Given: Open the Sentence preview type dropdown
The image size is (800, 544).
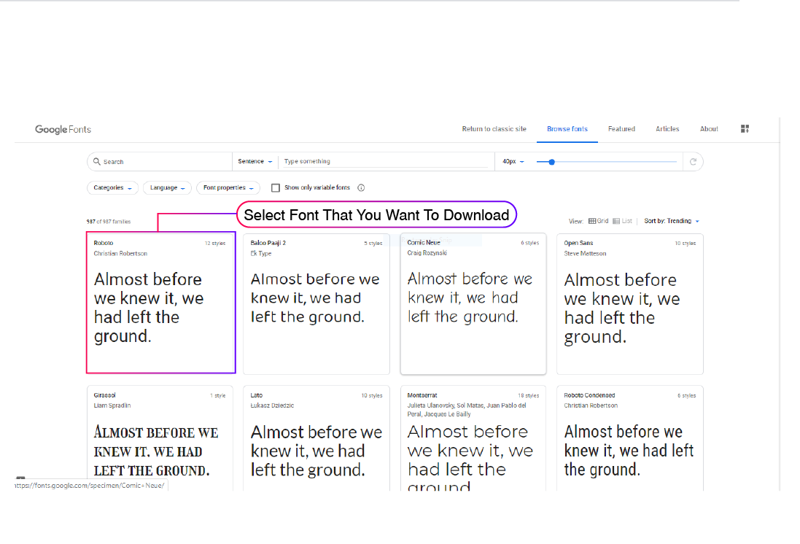Looking at the screenshot, I should 255,161.
